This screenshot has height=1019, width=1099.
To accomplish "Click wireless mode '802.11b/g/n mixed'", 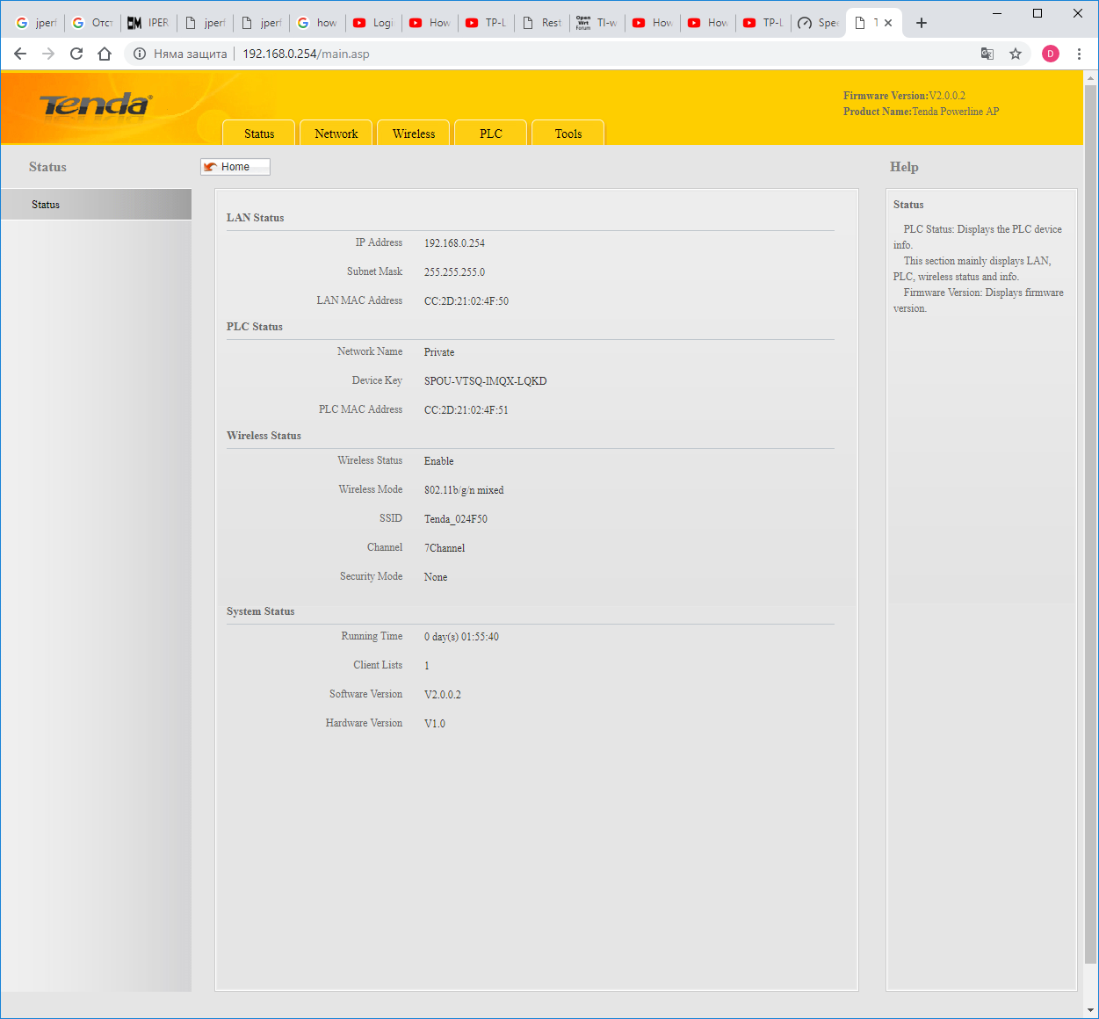I will [x=464, y=490].
